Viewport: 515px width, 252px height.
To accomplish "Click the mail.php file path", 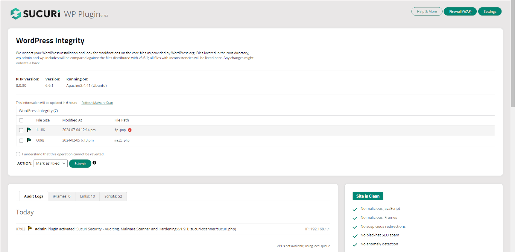I will (x=122, y=140).
